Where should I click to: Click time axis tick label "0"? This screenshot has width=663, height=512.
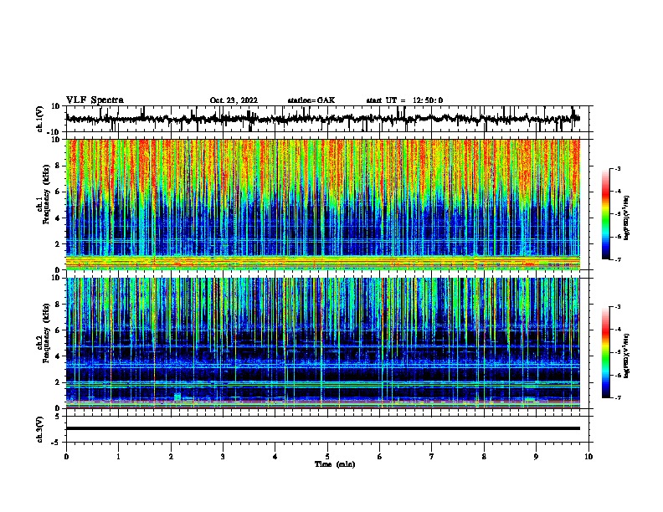click(66, 456)
